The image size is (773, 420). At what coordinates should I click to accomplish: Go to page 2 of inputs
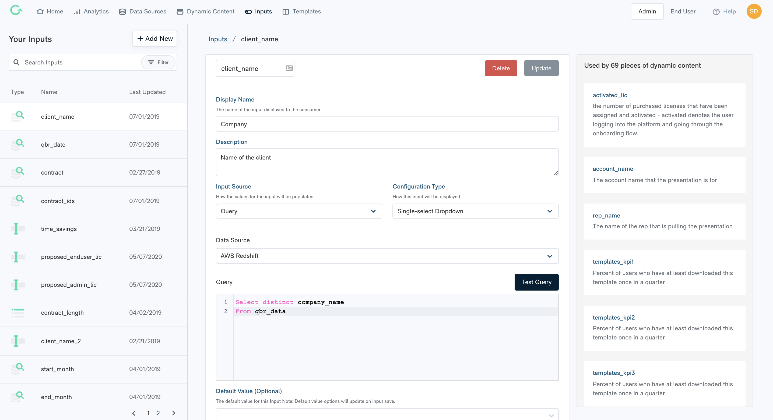158,413
